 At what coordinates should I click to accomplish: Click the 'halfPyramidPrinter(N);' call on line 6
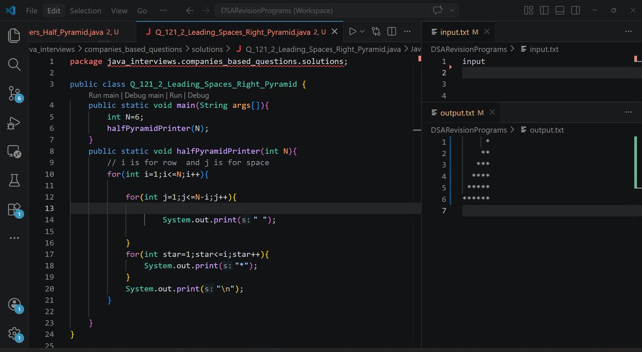click(x=158, y=128)
